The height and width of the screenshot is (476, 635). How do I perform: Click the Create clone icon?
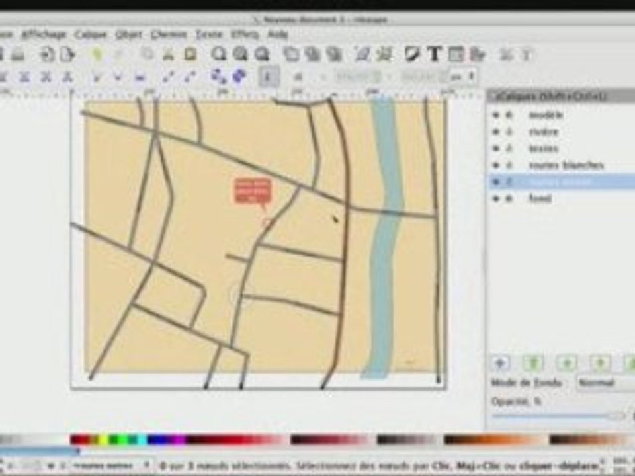312,54
